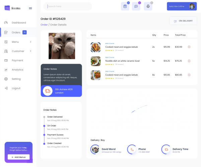Click the Add Menus button

(19, 157)
